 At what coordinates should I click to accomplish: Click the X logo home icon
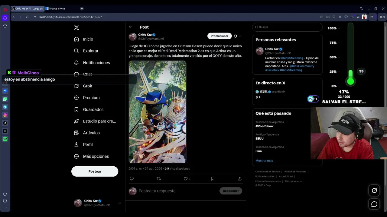coord(76,27)
